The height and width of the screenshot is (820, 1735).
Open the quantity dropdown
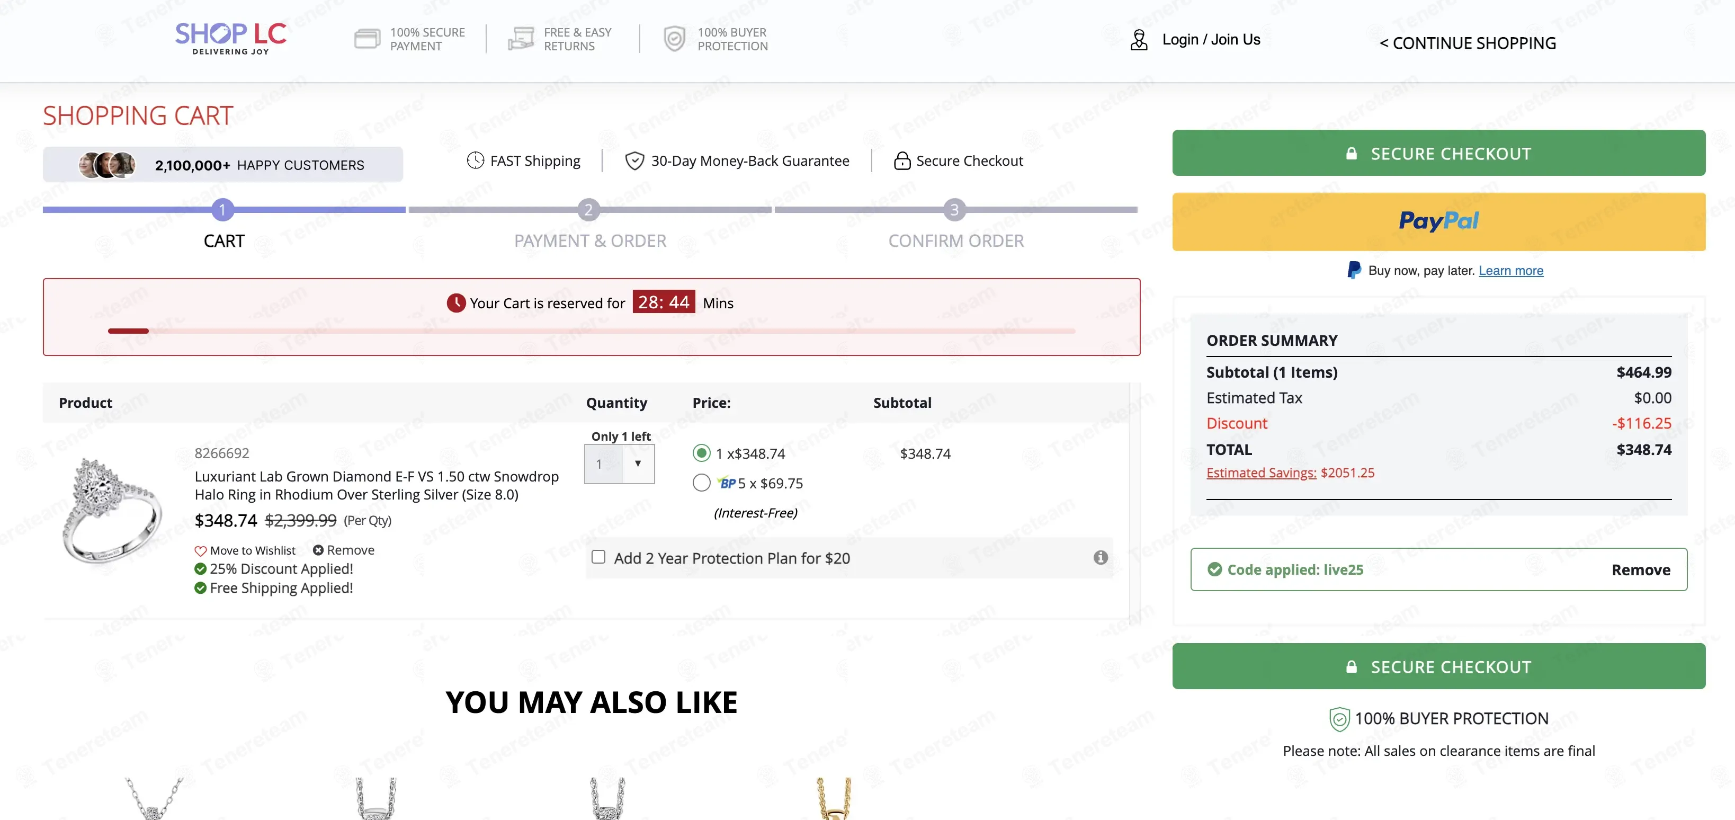[620, 464]
